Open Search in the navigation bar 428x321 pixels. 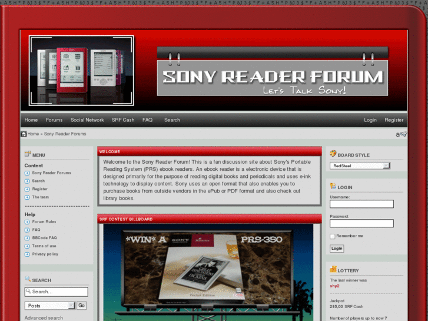point(172,120)
